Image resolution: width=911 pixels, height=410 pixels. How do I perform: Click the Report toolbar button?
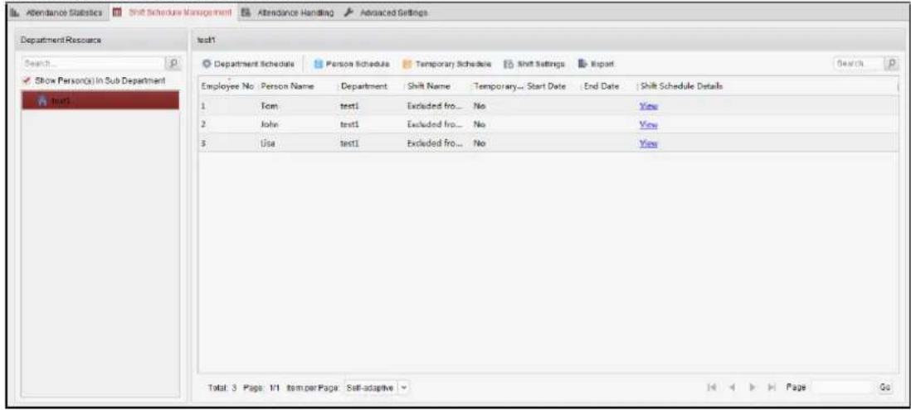coord(596,63)
